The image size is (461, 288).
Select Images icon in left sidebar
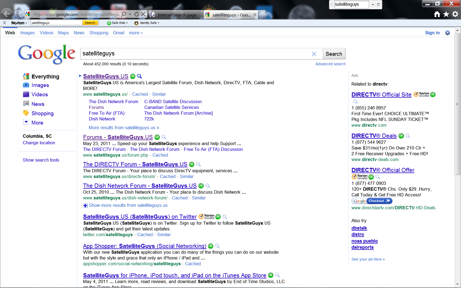point(26,85)
